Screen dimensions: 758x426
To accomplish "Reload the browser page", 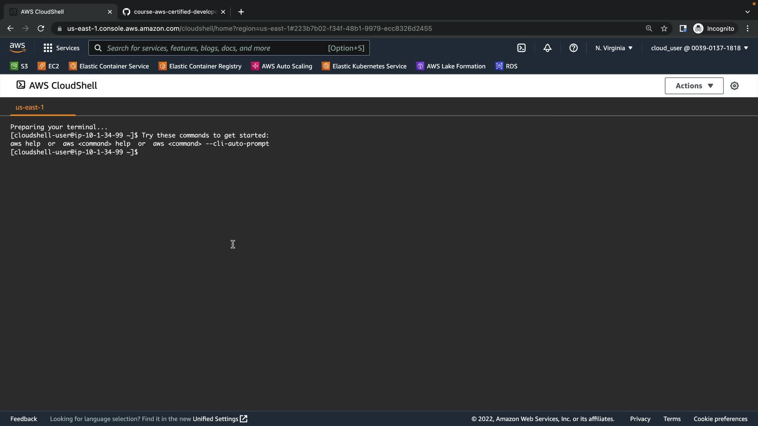I will (x=41, y=28).
